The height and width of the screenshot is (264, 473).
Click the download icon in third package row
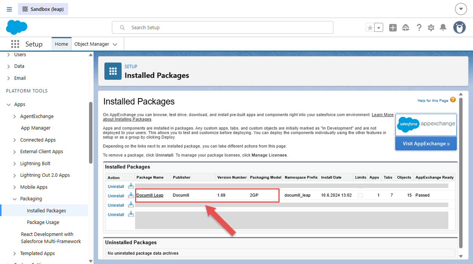coord(131,204)
